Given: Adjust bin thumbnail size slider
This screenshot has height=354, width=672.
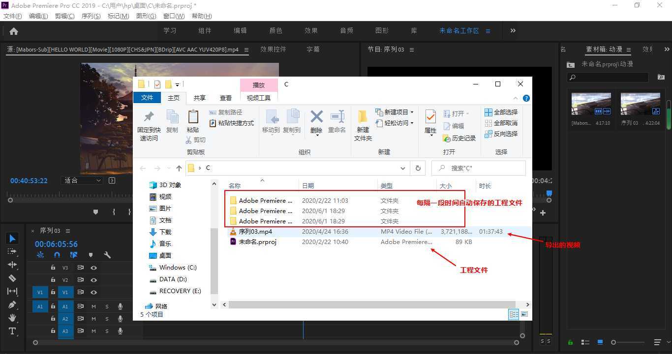Looking at the screenshot, I should pyautogui.click(x=627, y=342).
